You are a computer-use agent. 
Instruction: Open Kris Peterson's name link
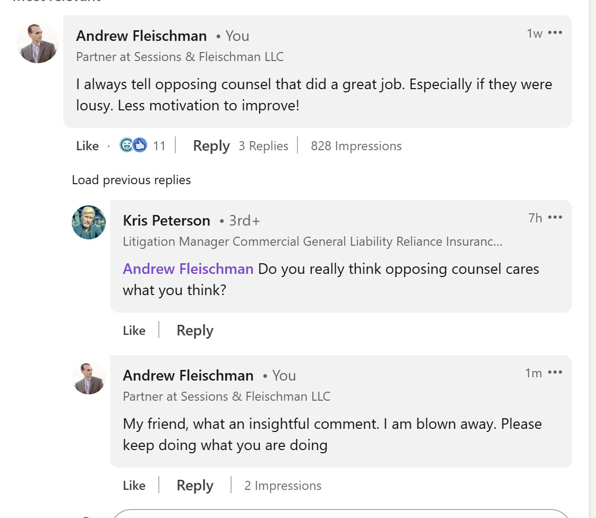point(166,221)
